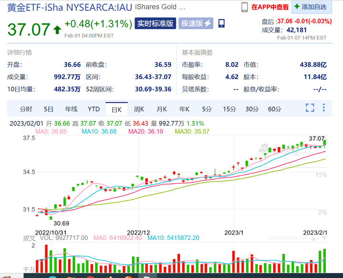Select the 年线 chart tab
This screenshot has height=278, width=343.
71,109
